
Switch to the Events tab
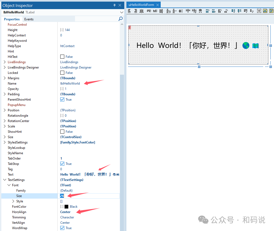pyautogui.click(x=29, y=19)
